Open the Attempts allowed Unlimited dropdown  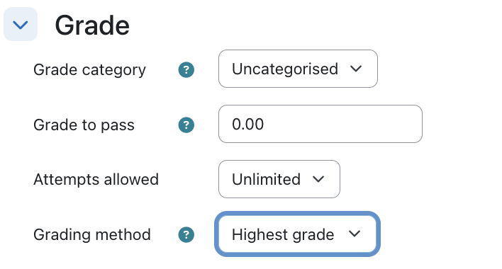279,179
